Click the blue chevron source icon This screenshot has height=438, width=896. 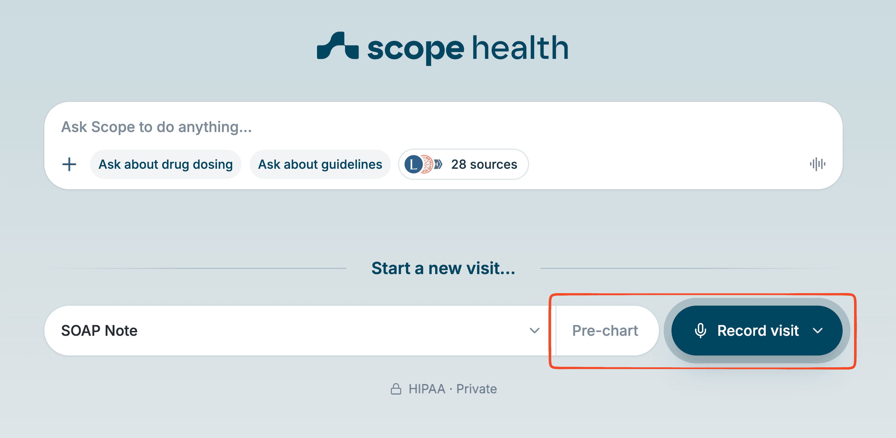(439, 164)
